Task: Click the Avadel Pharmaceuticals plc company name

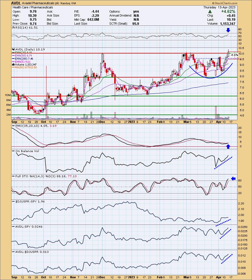Action: (41, 3)
